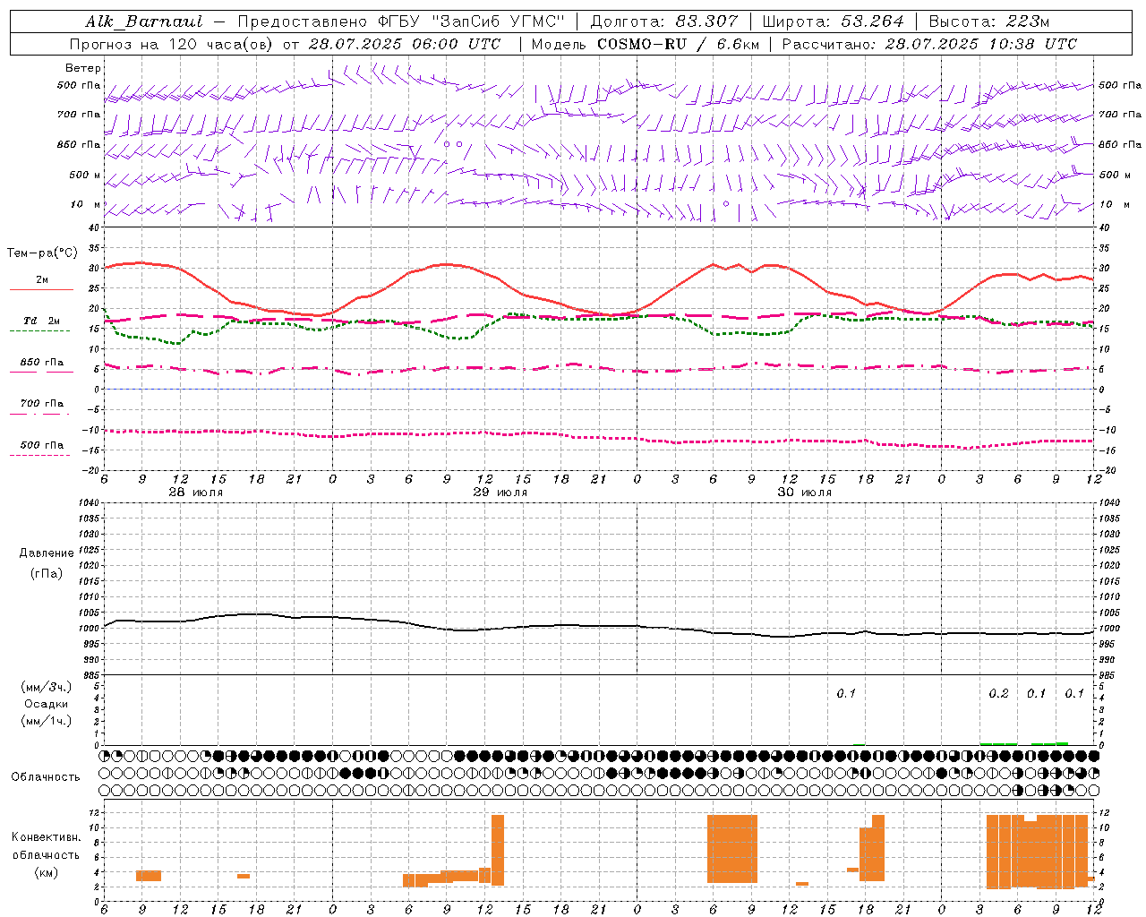Click the longitude value Долгота: 83.307

(664, 21)
